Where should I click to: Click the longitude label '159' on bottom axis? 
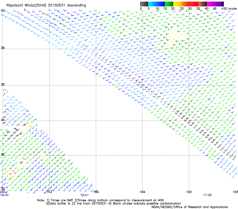point(142,192)
